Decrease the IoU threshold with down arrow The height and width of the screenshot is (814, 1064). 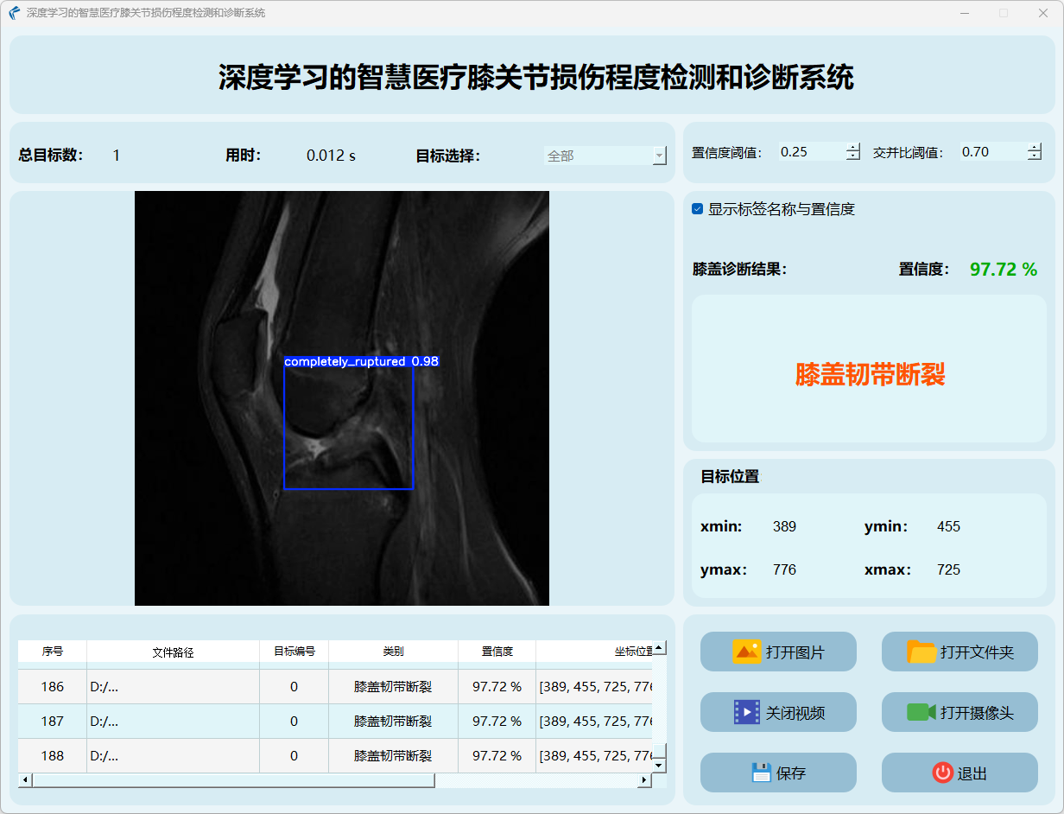tap(1035, 156)
